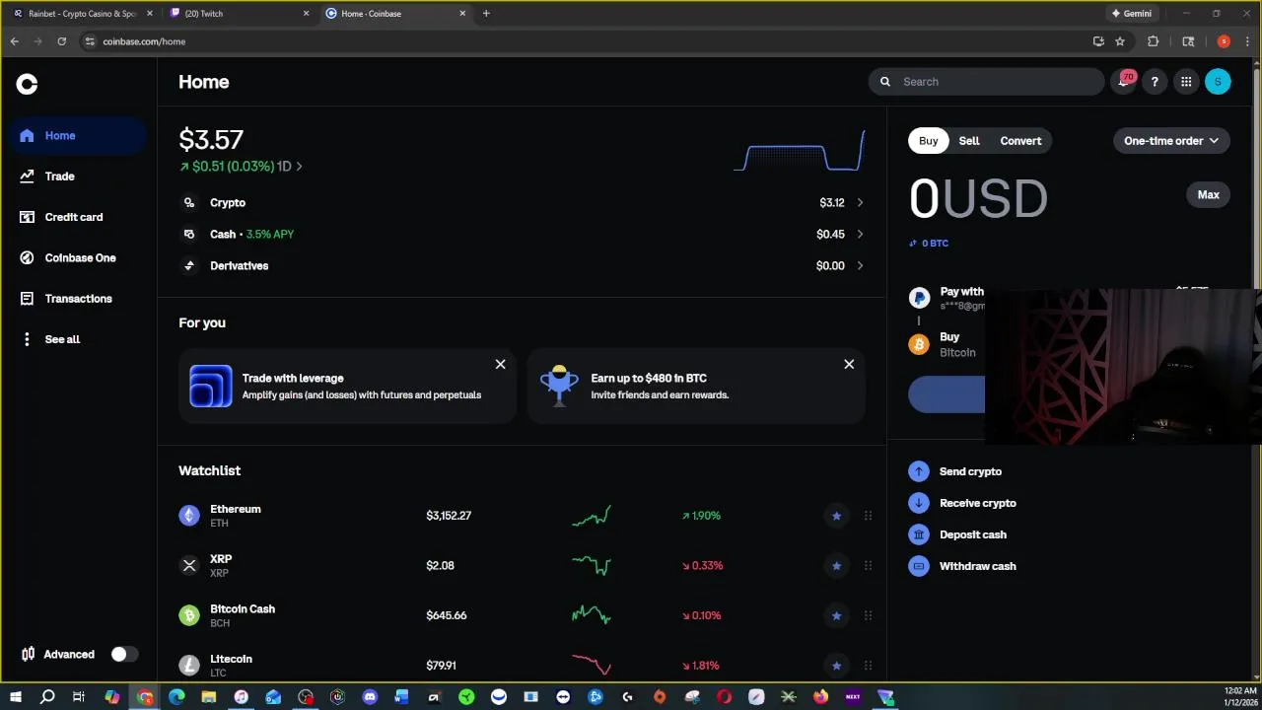Viewport: 1262px width, 710px height.
Task: Click the Search input field
Action: tap(986, 82)
